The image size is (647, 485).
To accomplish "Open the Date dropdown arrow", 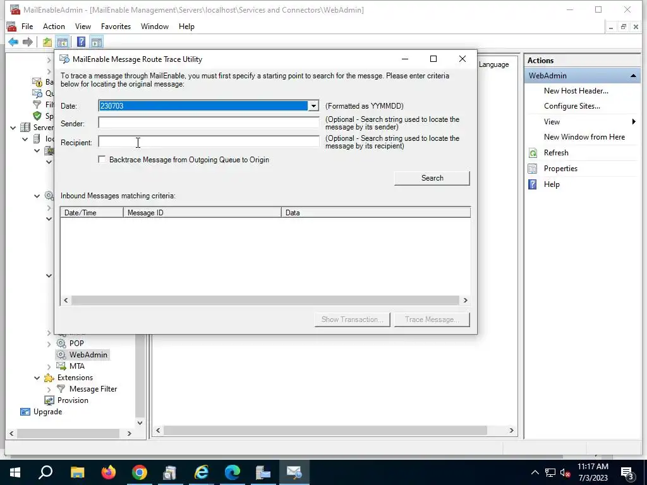I will (313, 106).
